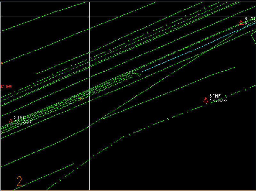Screen dimensions: 256x191
Task: Select the STNC station text label
Action: 20,118
